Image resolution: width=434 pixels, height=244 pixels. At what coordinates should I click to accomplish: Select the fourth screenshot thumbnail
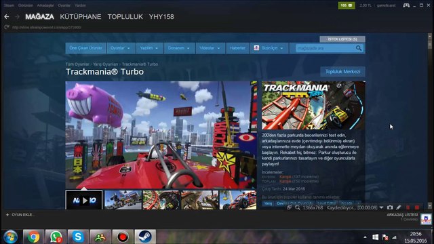coord(199,200)
